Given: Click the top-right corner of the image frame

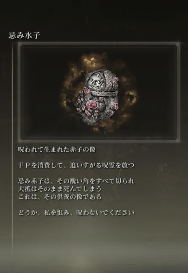Looking at the screenshot, I should [x=178, y=44].
